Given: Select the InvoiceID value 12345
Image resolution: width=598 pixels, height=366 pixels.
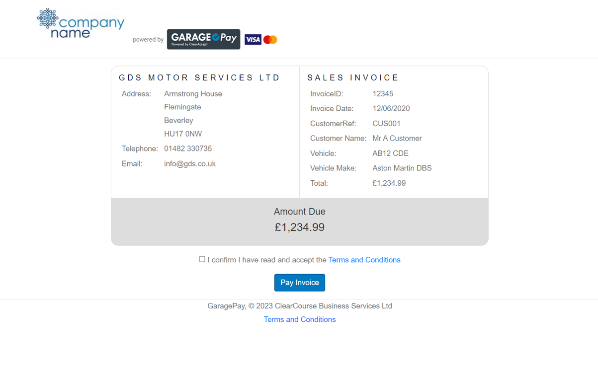Looking at the screenshot, I should (x=382, y=94).
